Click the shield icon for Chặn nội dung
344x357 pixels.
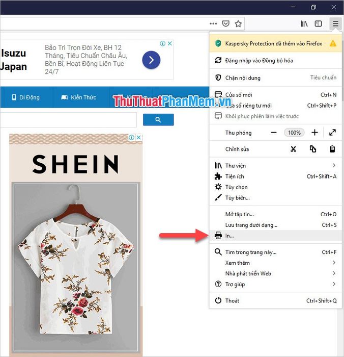[218, 78]
